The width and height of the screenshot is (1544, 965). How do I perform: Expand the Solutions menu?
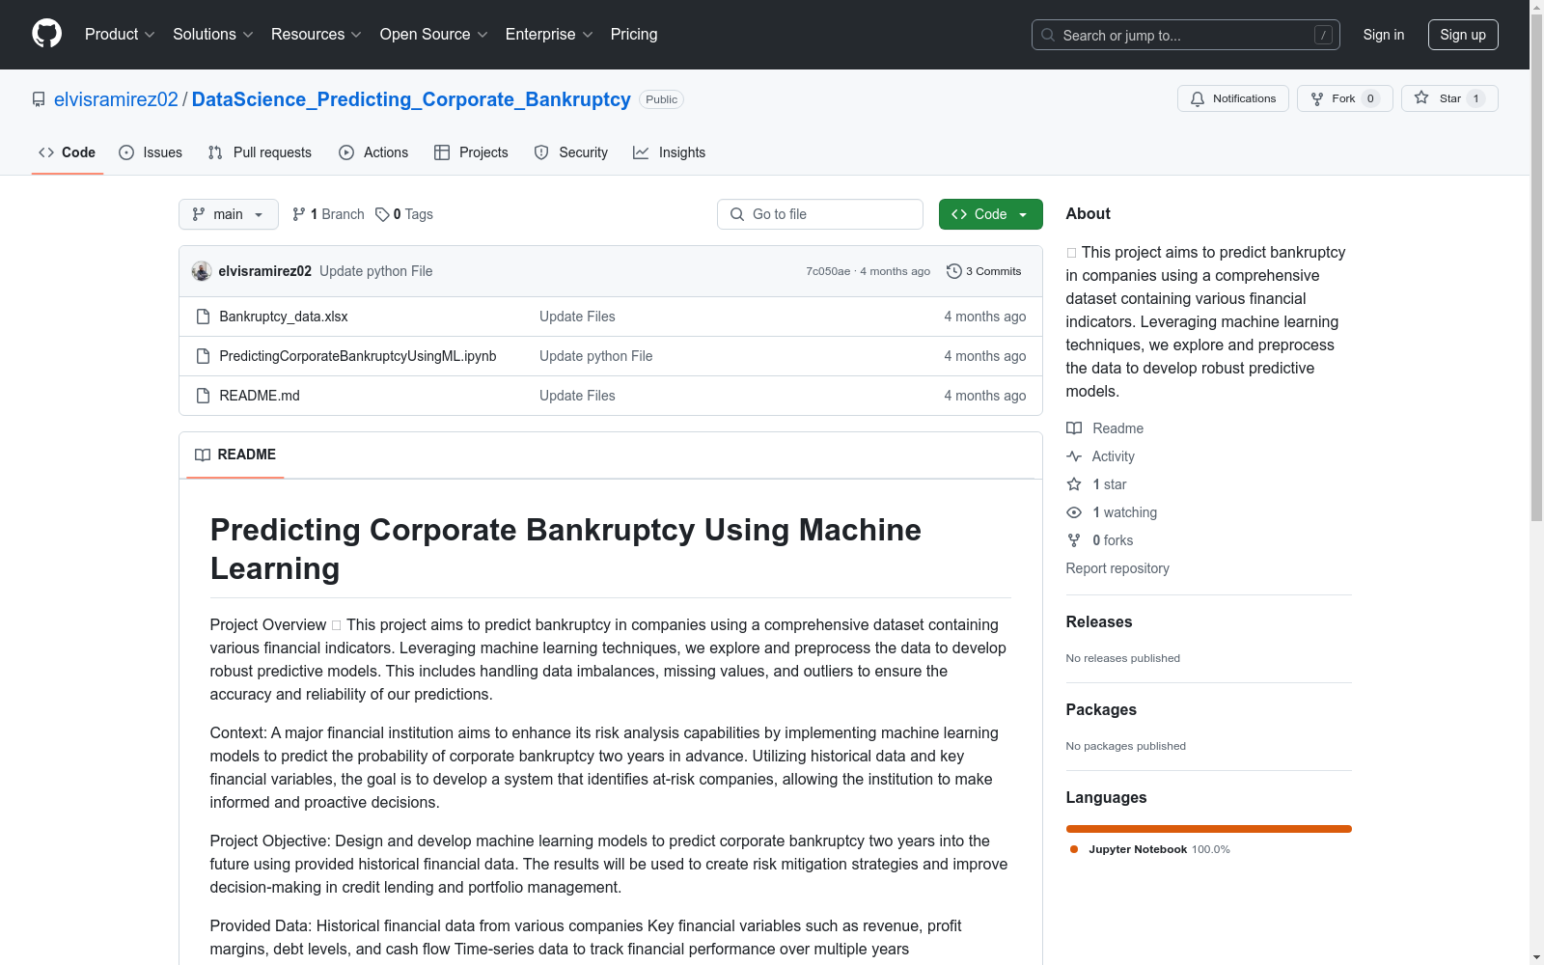tap(213, 35)
